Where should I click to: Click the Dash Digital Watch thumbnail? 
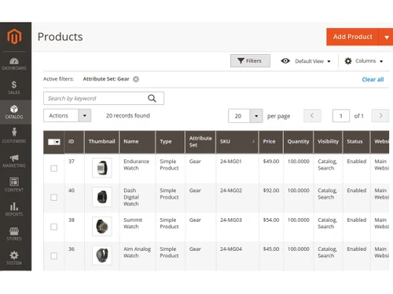(102, 197)
